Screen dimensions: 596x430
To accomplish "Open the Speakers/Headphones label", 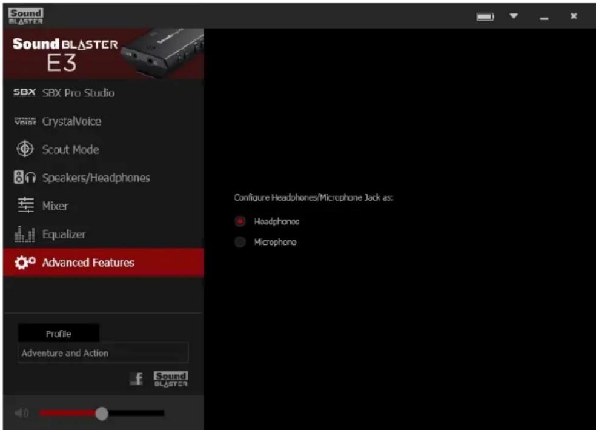I will tap(96, 178).
